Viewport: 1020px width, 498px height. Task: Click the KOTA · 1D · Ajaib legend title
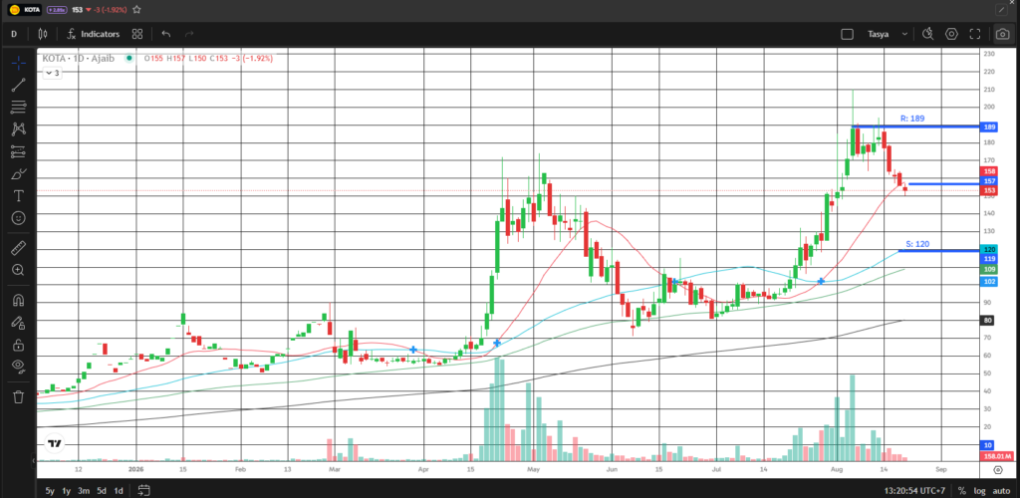[x=79, y=58]
